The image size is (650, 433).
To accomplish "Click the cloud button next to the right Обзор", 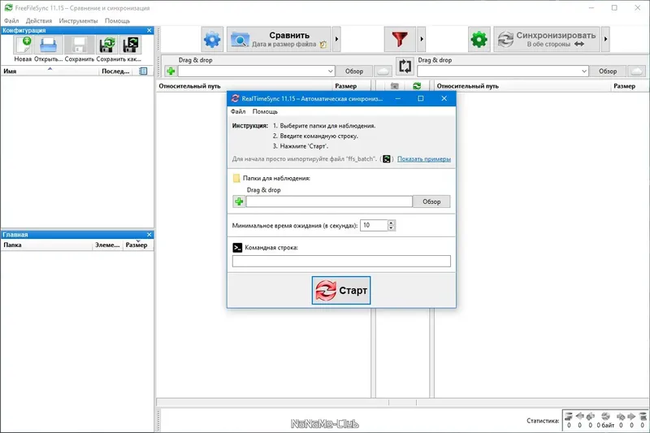I will (637, 71).
